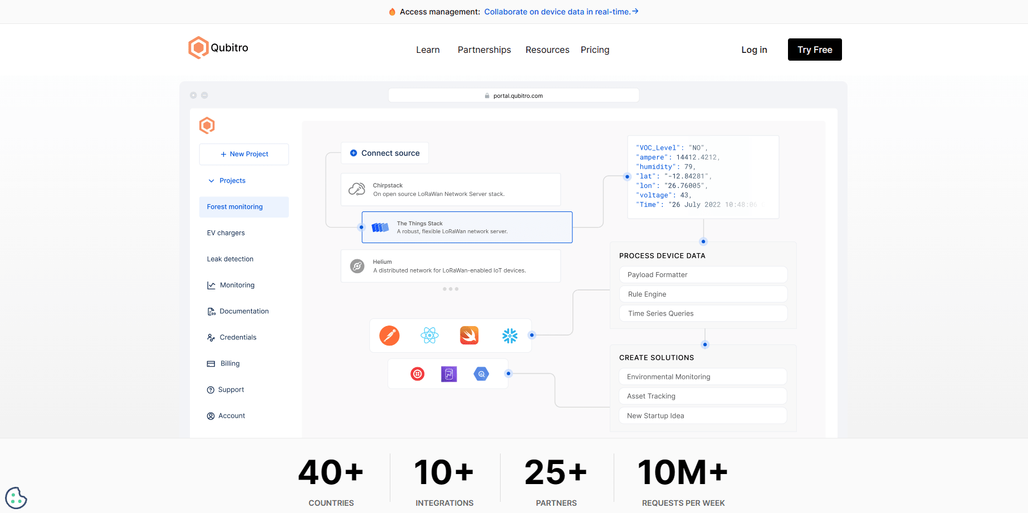Click the padlock icon in URL bar
Viewport: 1028px width, 513px height.
click(487, 96)
